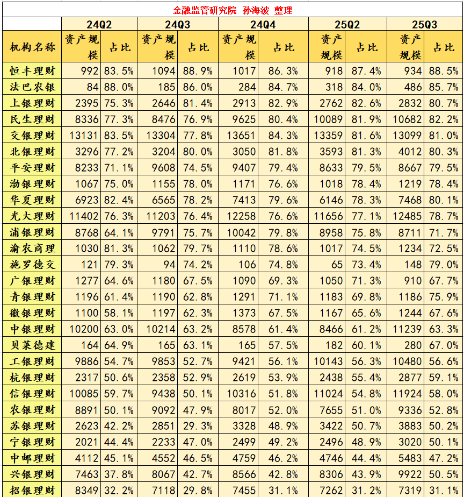Screen dimensions: 464x497
Task: Select the 25Q2 资产规模 column header
Action: (327, 47)
